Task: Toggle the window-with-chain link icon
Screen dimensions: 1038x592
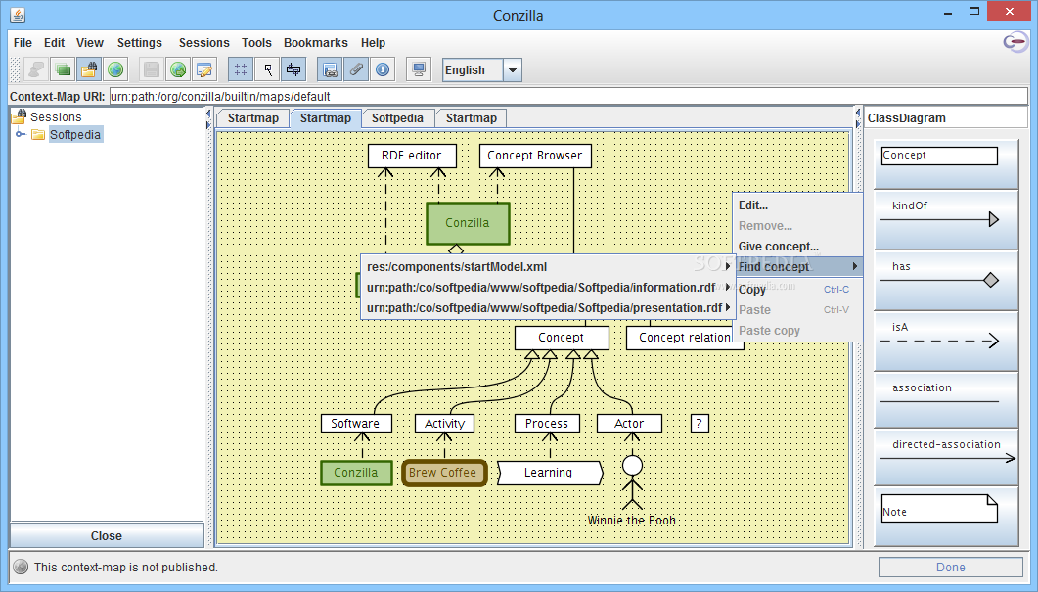Action: (330, 69)
